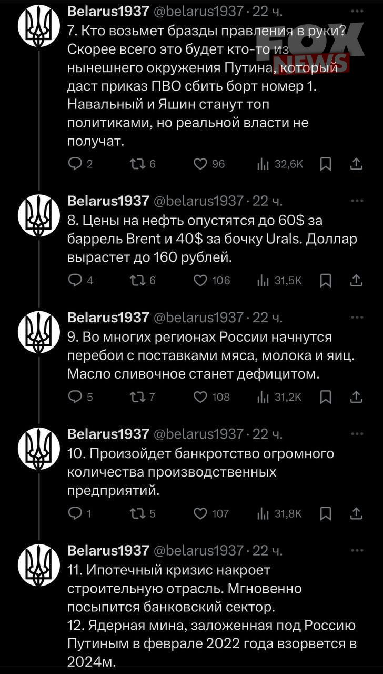The image size is (383, 674).
Task: View stats of tweet showing 31,8K
Action: click(x=280, y=513)
